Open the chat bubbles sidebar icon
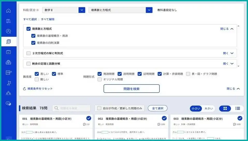The width and height of the screenshot is (248, 141). pos(8,103)
